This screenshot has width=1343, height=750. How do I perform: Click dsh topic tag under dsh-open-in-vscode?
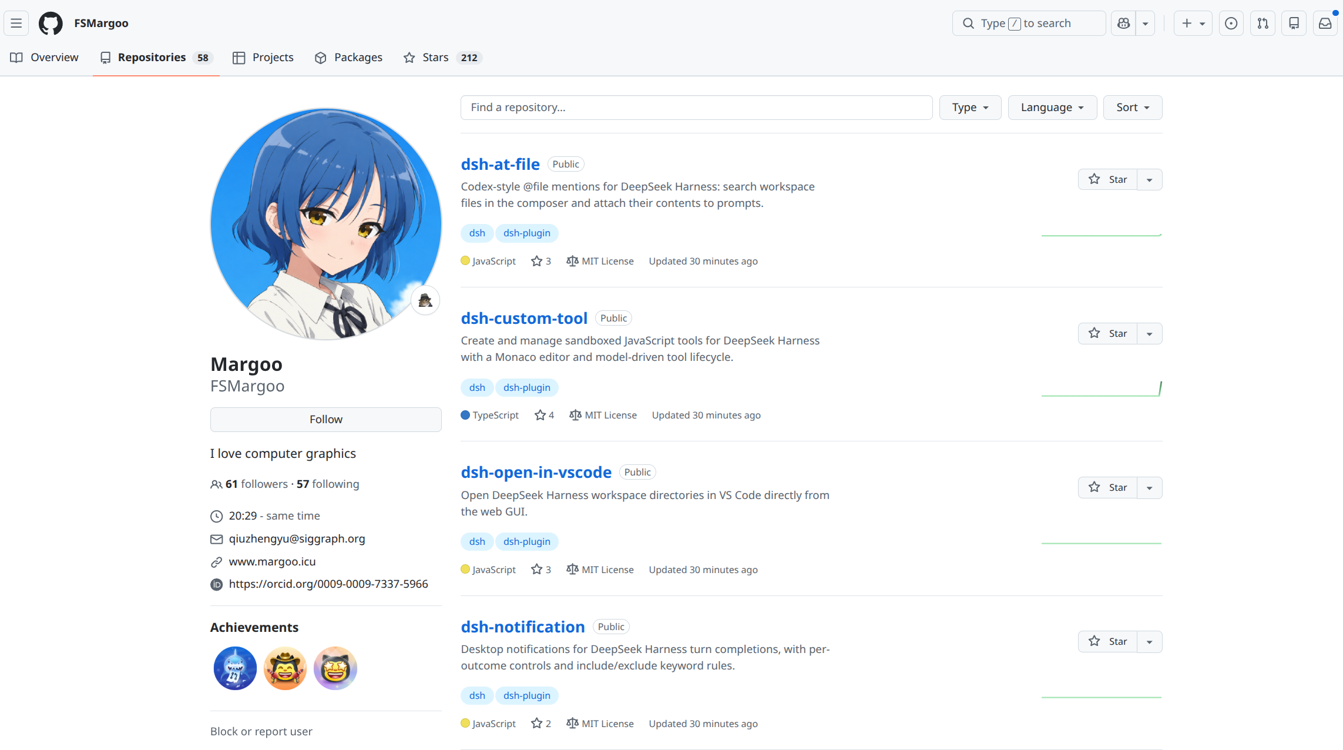click(x=477, y=541)
